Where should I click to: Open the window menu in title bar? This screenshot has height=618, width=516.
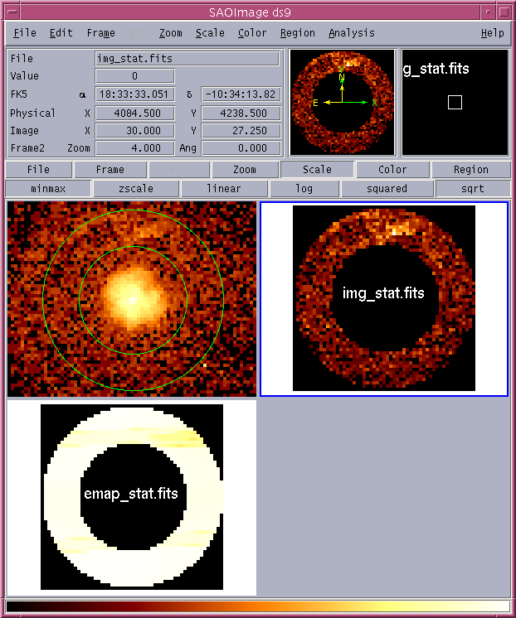[x=12, y=12]
